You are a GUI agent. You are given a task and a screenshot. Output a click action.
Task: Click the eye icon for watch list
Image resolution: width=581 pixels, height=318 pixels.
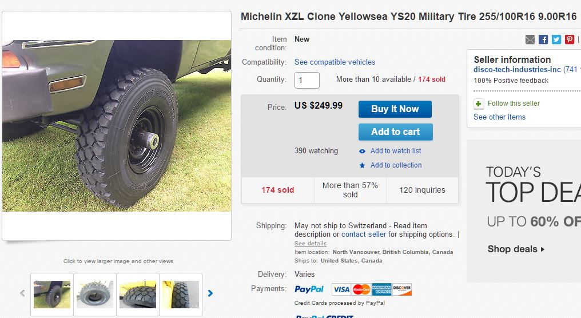click(x=362, y=151)
